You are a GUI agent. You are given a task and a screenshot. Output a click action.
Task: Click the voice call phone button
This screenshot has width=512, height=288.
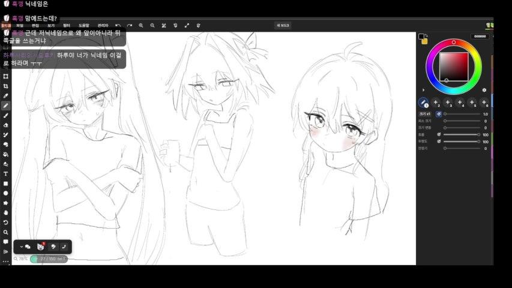pyautogui.click(x=64, y=247)
